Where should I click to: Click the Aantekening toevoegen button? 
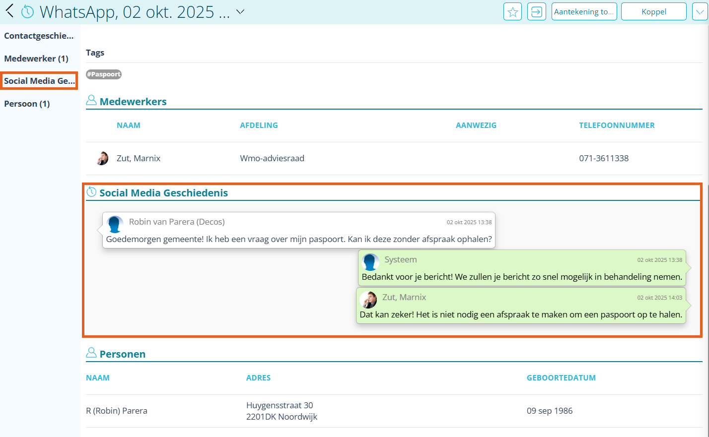584,11
